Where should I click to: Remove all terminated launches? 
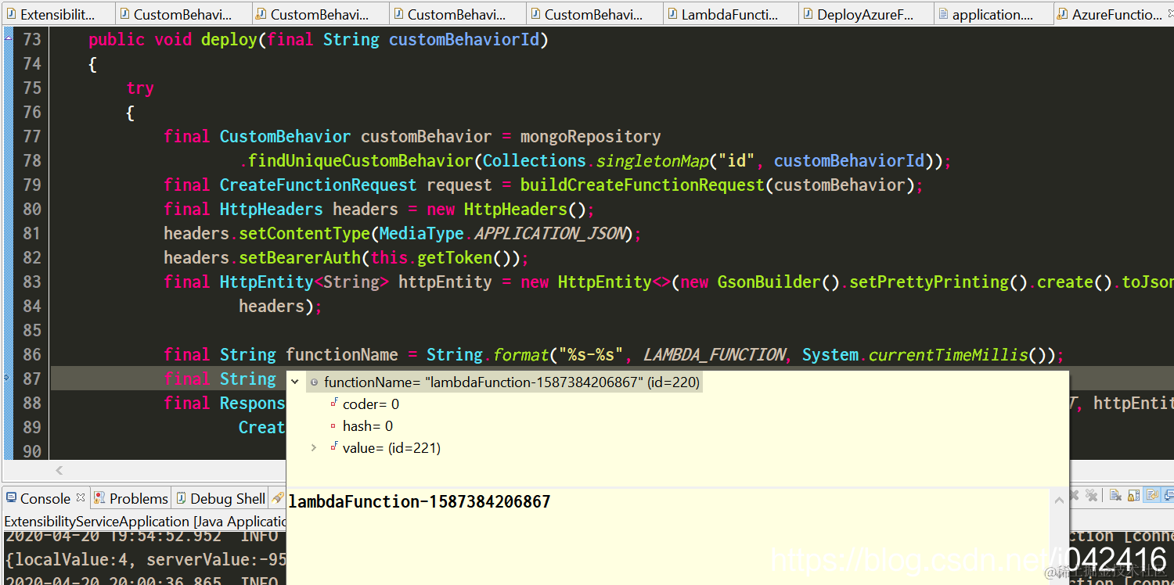(x=1091, y=495)
